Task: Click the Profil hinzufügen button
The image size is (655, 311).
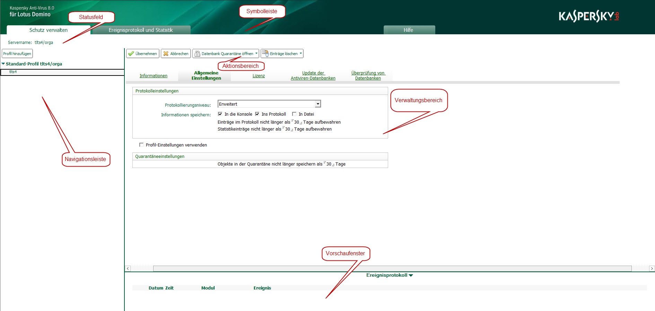Action: tap(17, 54)
